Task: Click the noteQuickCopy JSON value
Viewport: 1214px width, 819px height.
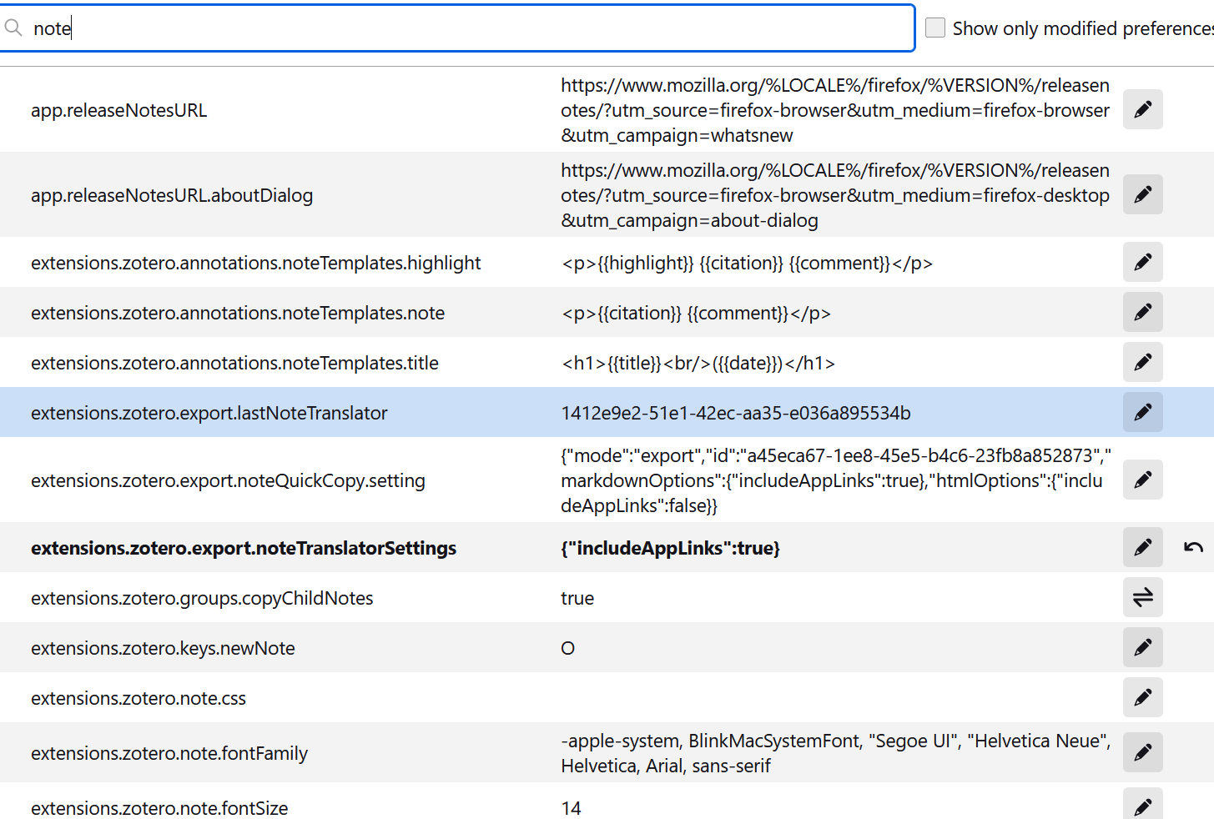Action: coord(835,480)
